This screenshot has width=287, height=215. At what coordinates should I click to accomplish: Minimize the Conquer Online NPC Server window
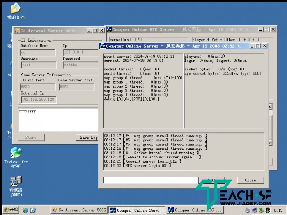(x=261, y=29)
